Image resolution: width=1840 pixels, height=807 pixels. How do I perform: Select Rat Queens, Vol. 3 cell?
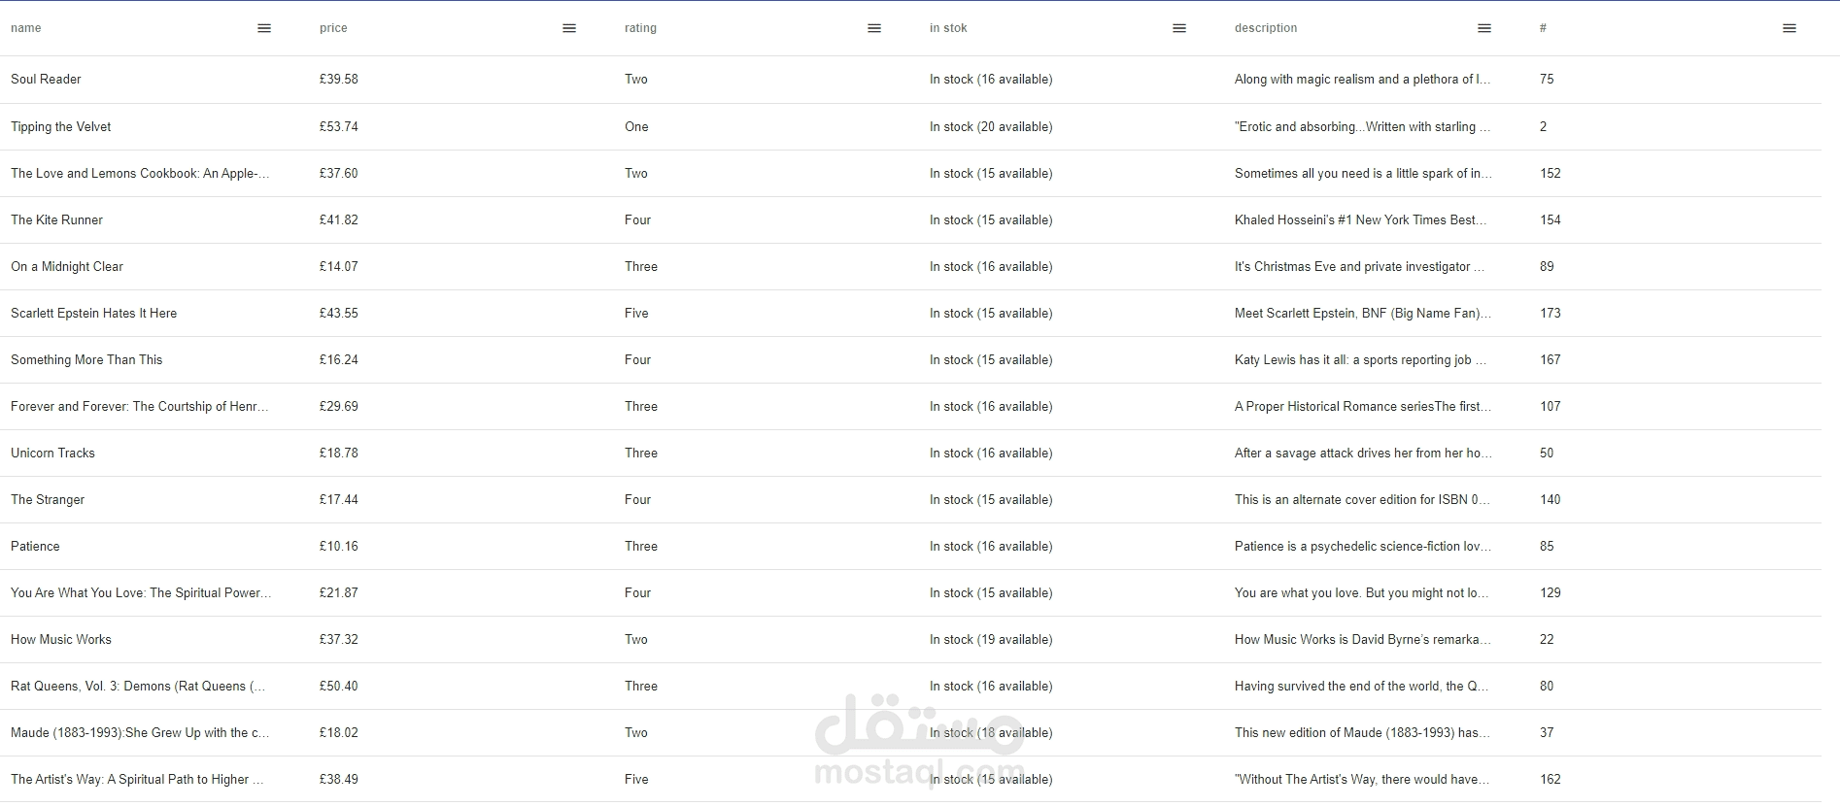[138, 687]
